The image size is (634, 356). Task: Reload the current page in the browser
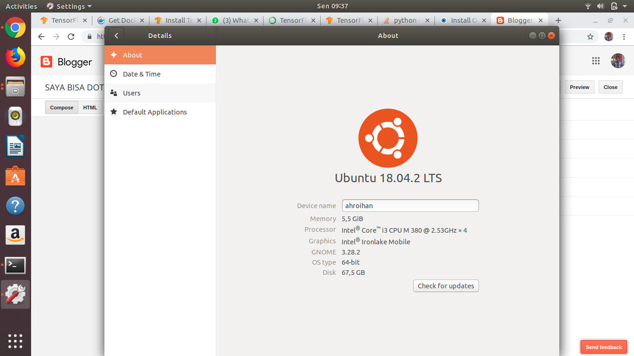pos(71,36)
